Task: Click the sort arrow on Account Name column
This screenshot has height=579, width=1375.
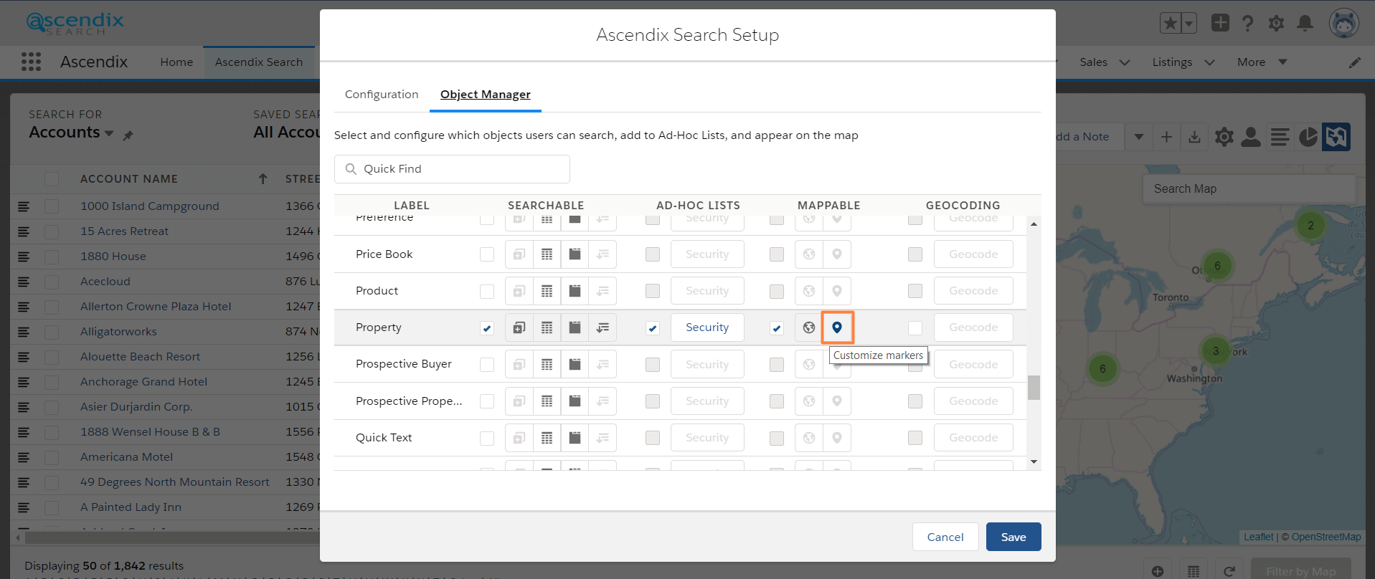Action: [x=263, y=179]
